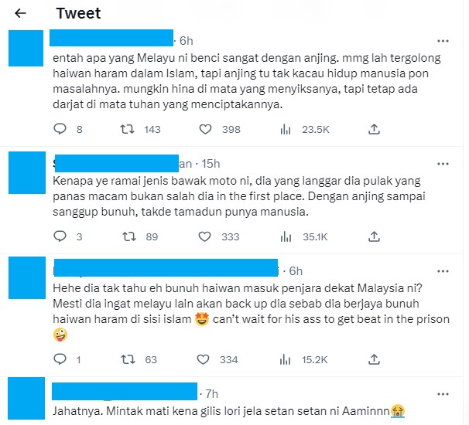View analytics showing 23.5K views
The width and height of the screenshot is (469, 425).
[x=286, y=129]
